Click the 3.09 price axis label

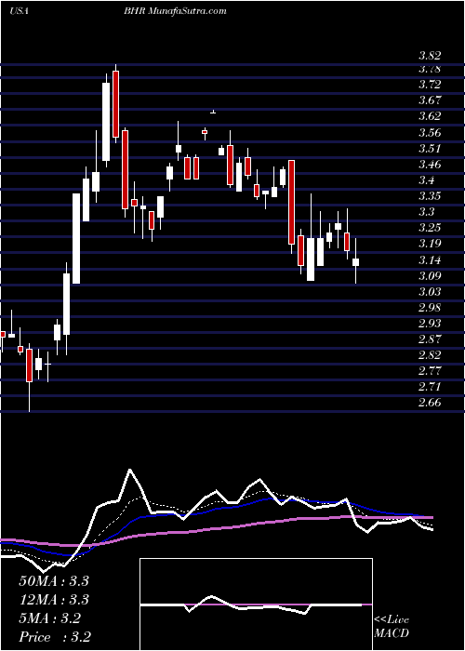(430, 276)
